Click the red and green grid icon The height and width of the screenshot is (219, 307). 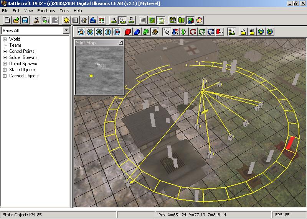coord(102,20)
